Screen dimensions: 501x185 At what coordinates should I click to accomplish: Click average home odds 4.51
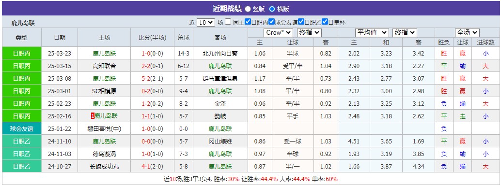coord(354,142)
